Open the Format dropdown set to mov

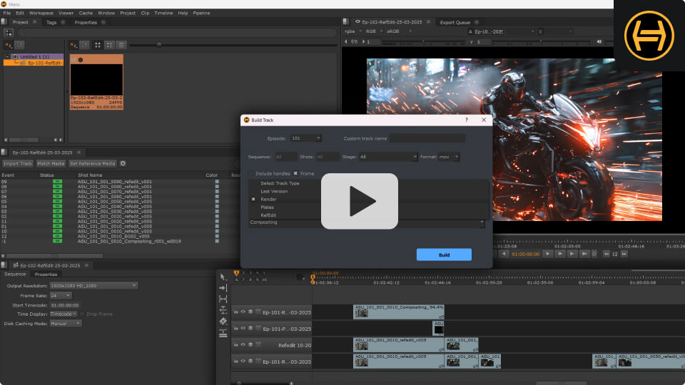pyautogui.click(x=450, y=157)
